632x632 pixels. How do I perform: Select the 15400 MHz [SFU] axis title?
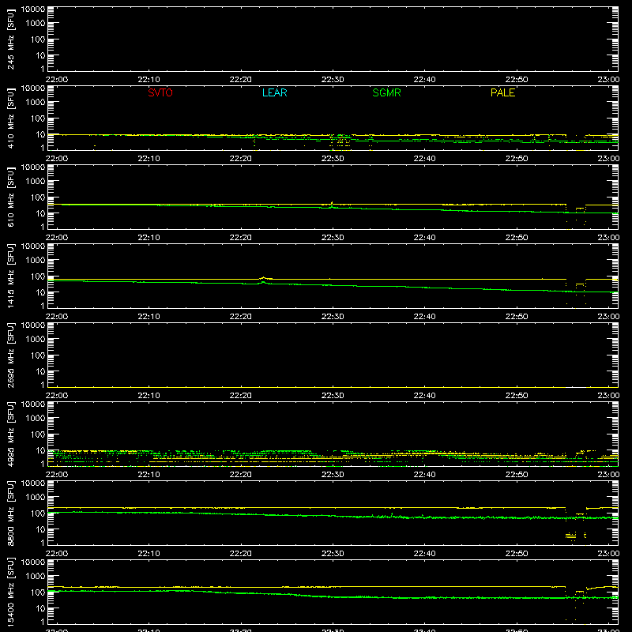(x=11, y=592)
